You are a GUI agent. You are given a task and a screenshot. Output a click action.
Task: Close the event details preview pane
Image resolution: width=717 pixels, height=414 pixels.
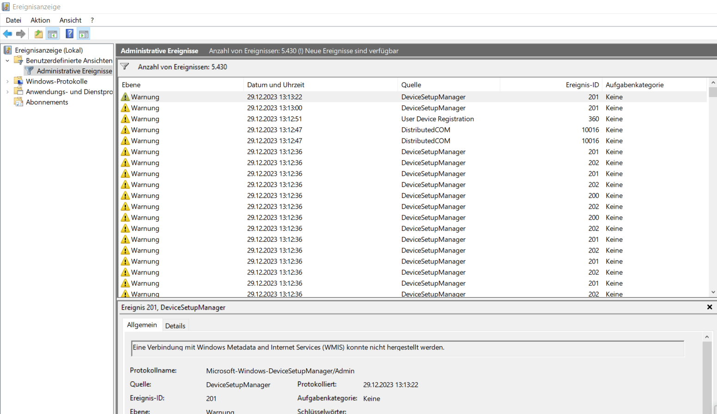point(710,307)
